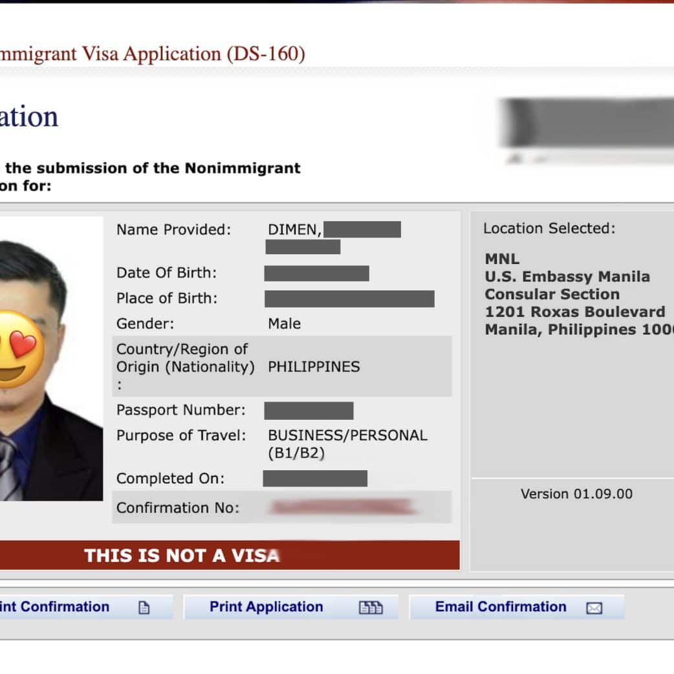Click the U.S. Embassy Manila location text
674x674 pixels.
pos(567,277)
